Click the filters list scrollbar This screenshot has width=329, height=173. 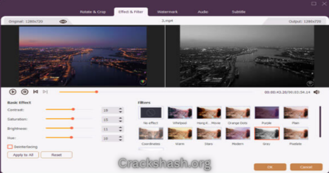point(320,122)
